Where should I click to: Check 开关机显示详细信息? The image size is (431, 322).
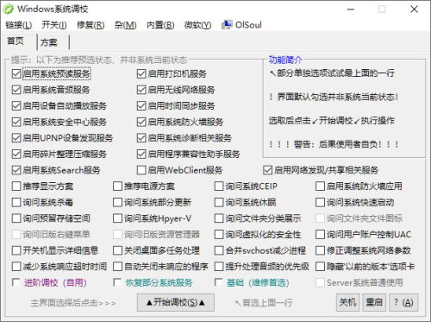point(16,250)
